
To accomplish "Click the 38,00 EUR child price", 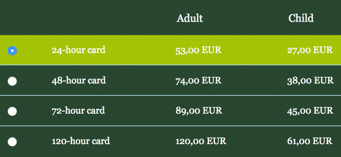I will [310, 81].
